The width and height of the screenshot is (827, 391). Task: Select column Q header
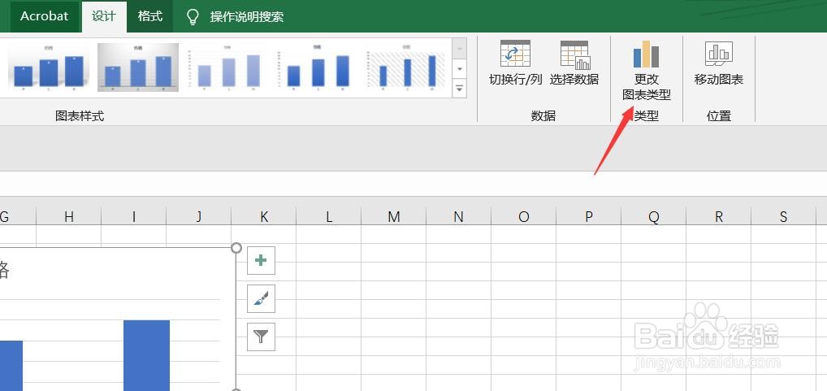[x=653, y=216]
